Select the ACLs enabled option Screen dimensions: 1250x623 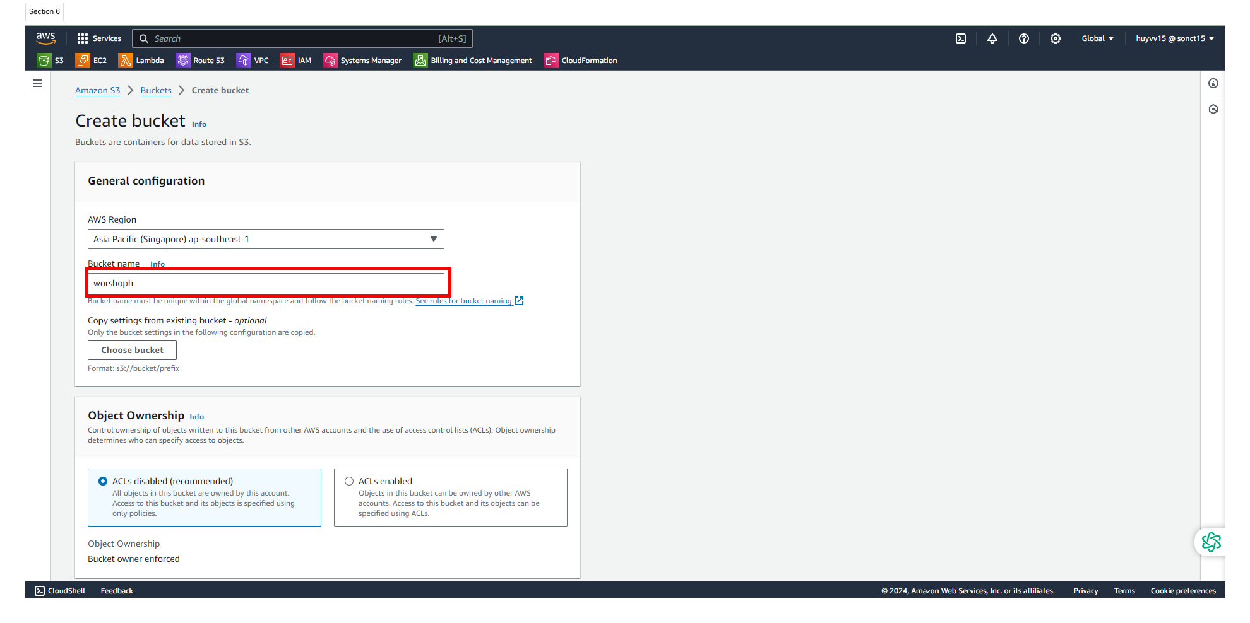(x=349, y=481)
